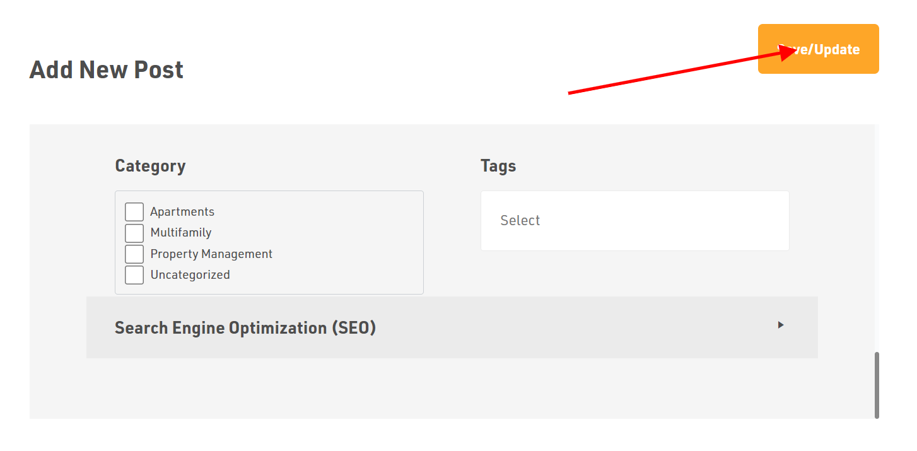This screenshot has width=917, height=451.
Task: Click the Tags section heading
Action: point(498,166)
